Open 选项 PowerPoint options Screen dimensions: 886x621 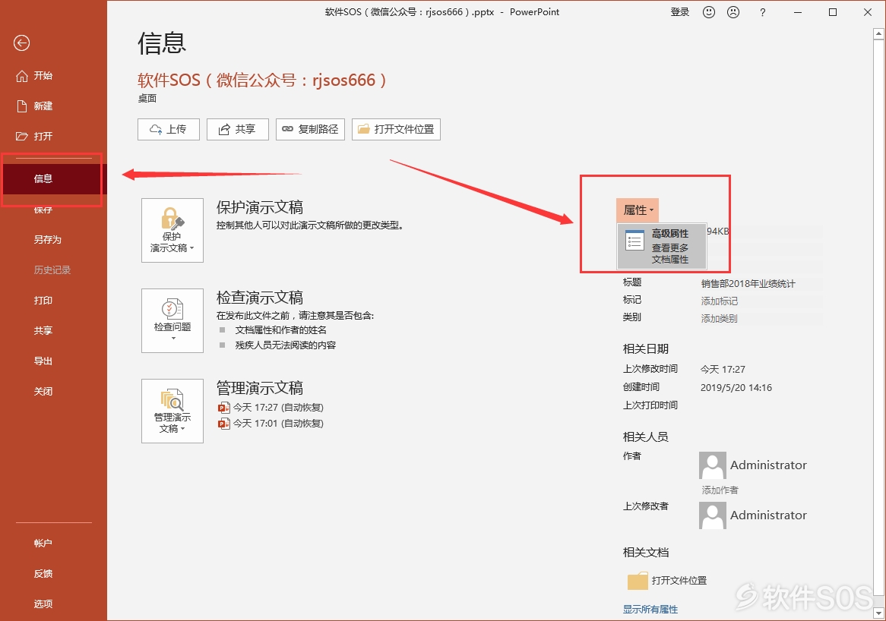(x=43, y=604)
